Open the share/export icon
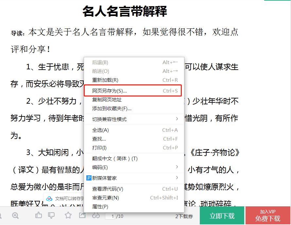This screenshot has height=225, width=291. [x=82, y=215]
